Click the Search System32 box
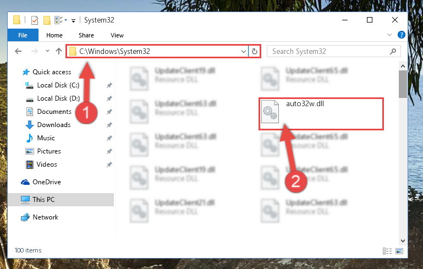This screenshot has height=269, width=423. click(x=329, y=51)
